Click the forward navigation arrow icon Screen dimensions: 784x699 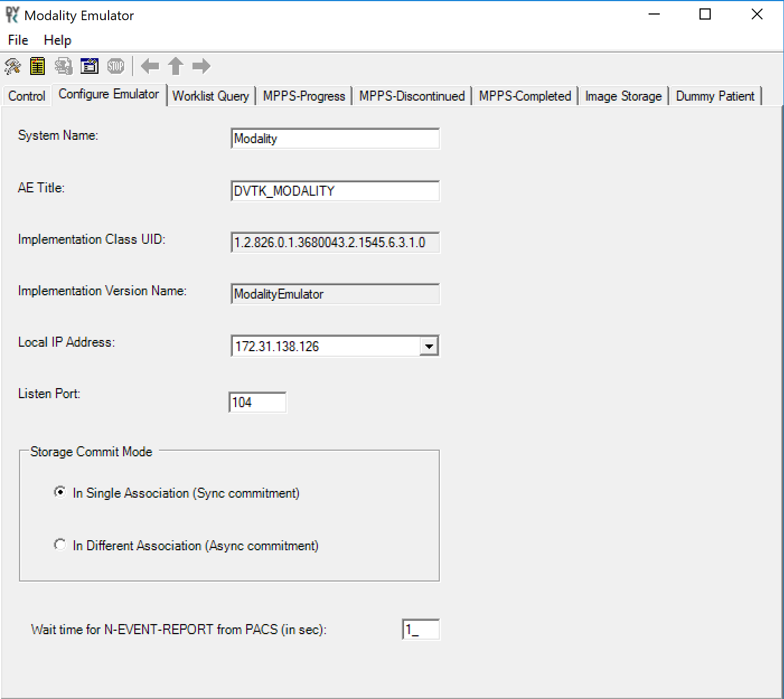[x=201, y=66]
